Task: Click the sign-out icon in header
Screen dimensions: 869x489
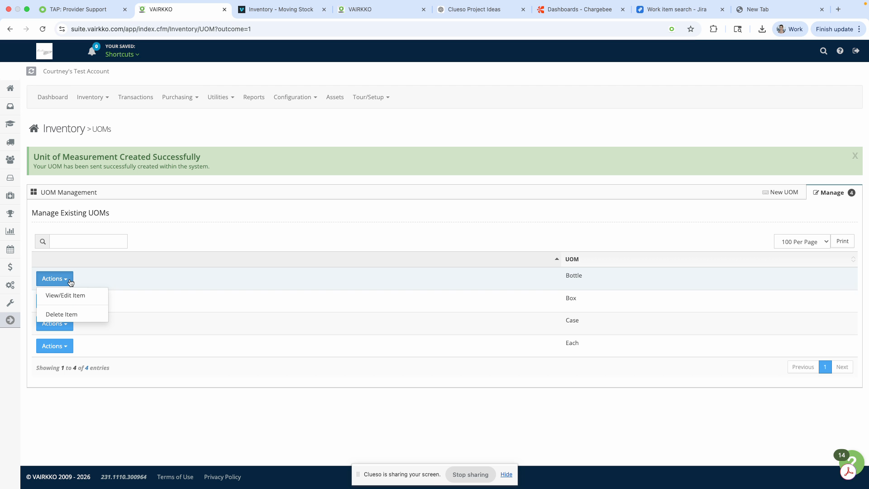Action: click(x=856, y=51)
